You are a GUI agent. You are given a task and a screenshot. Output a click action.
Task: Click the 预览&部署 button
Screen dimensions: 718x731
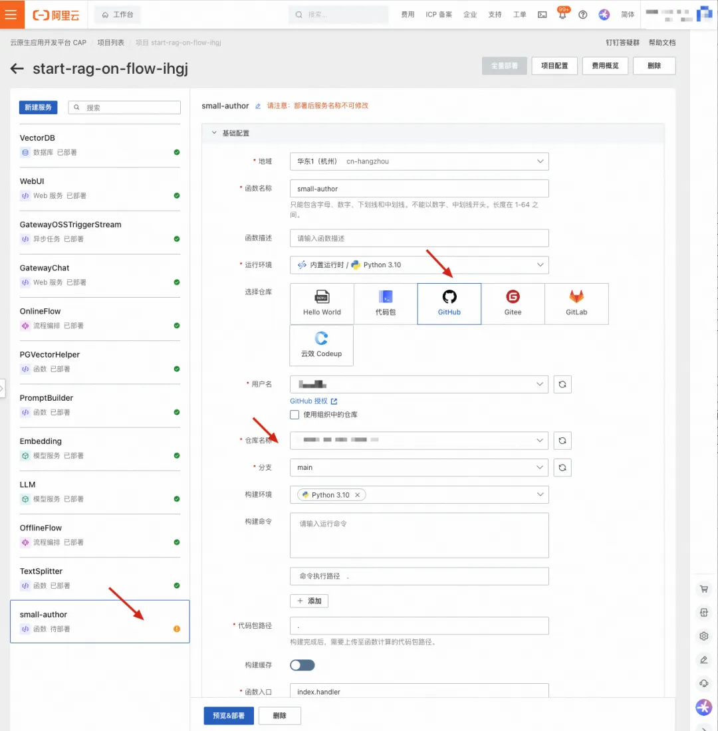tap(229, 716)
